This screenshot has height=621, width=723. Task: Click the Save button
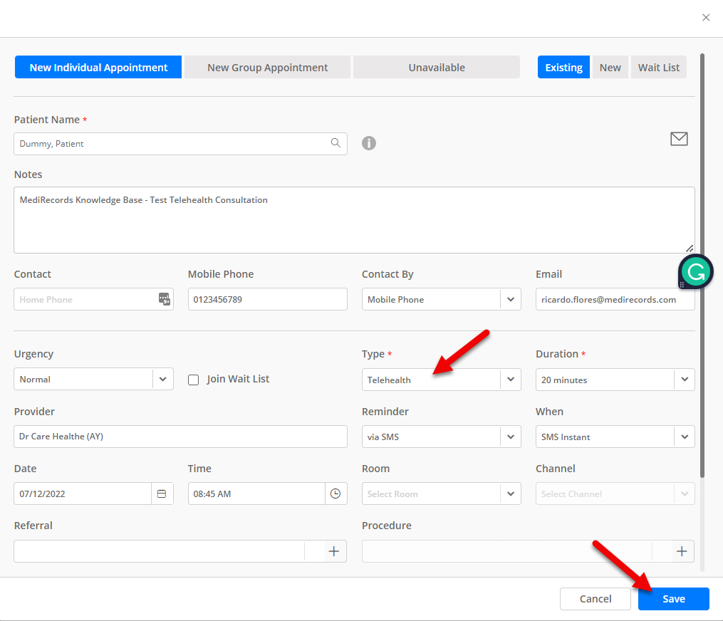pyautogui.click(x=674, y=599)
